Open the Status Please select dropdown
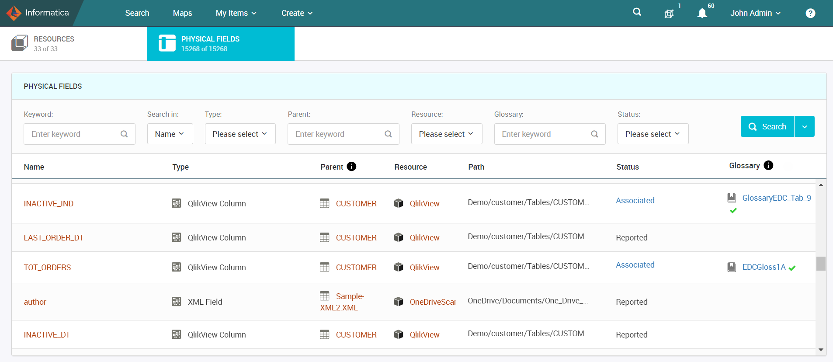This screenshot has width=833, height=362. [653, 134]
